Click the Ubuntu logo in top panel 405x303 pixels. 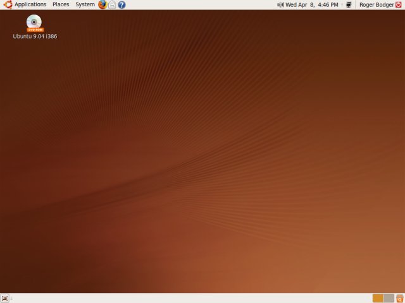pos(8,4)
